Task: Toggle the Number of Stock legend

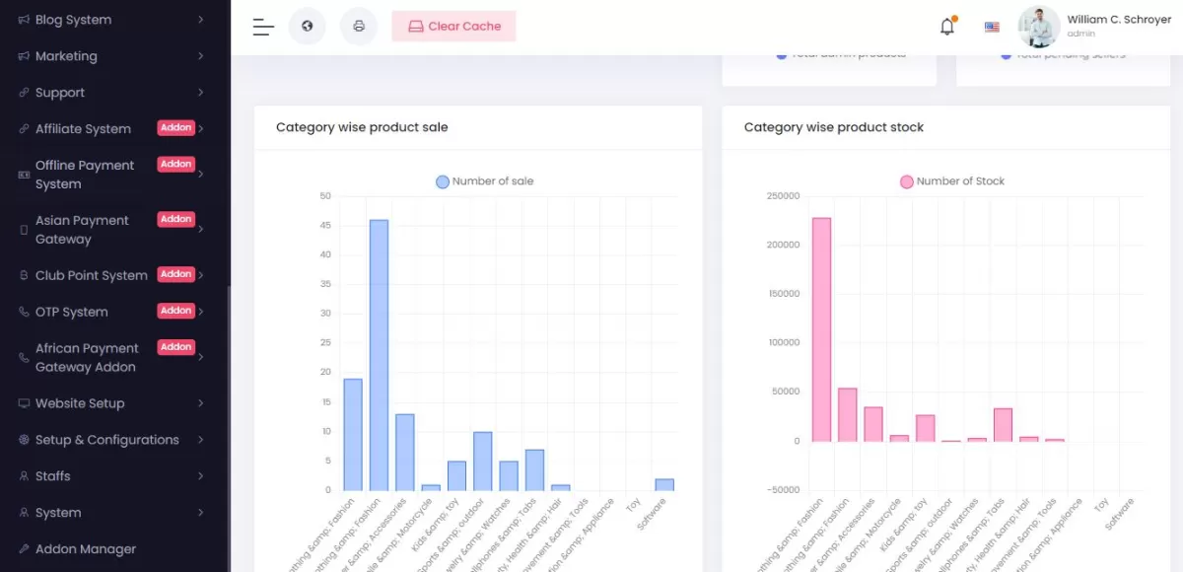Action: (x=952, y=181)
